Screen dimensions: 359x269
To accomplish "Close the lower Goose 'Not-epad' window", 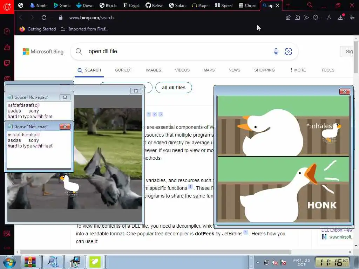I will pyautogui.click(x=65, y=126).
